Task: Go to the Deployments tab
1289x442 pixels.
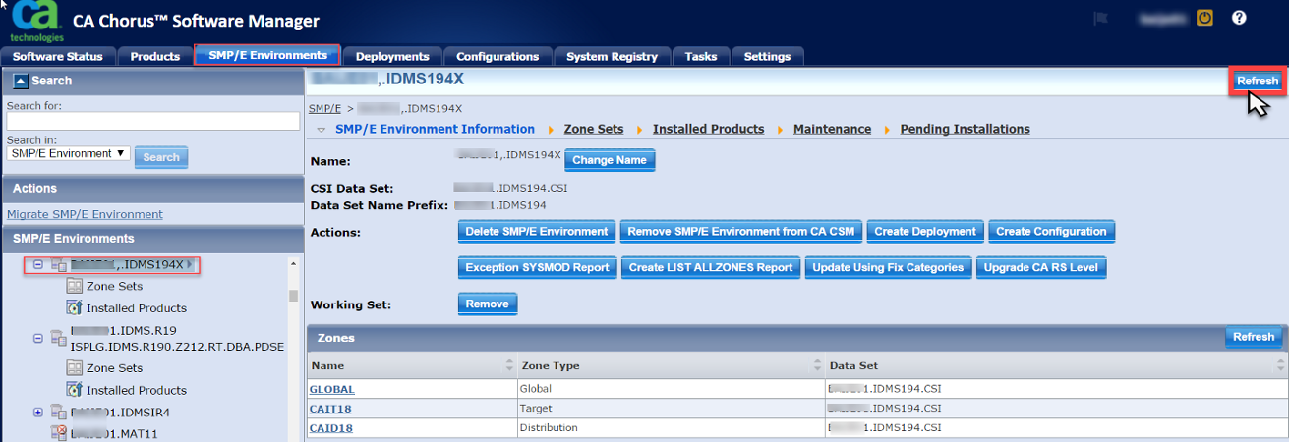Action: [392, 57]
